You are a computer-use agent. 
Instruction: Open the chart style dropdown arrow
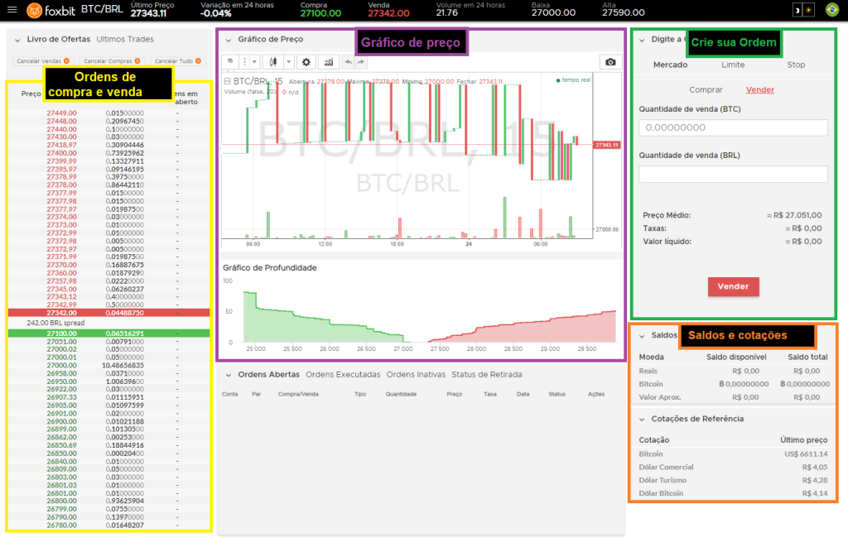289,61
